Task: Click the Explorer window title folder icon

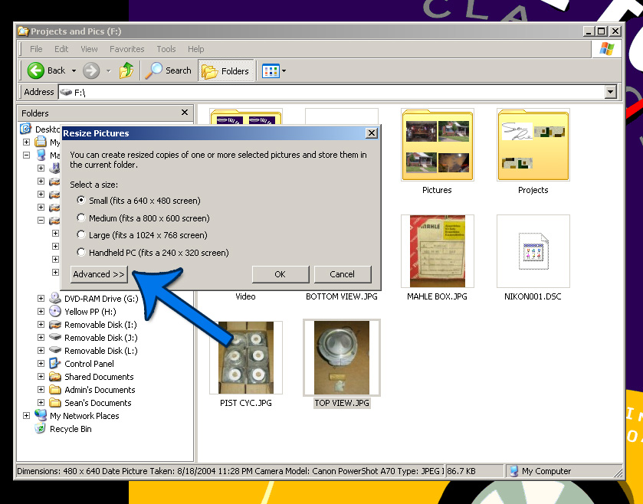Action: (x=23, y=31)
